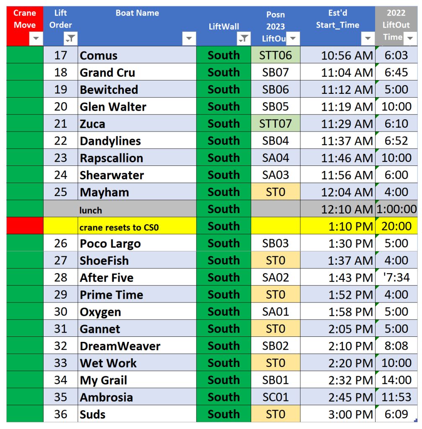Select the Boat Name column header

click(x=137, y=26)
